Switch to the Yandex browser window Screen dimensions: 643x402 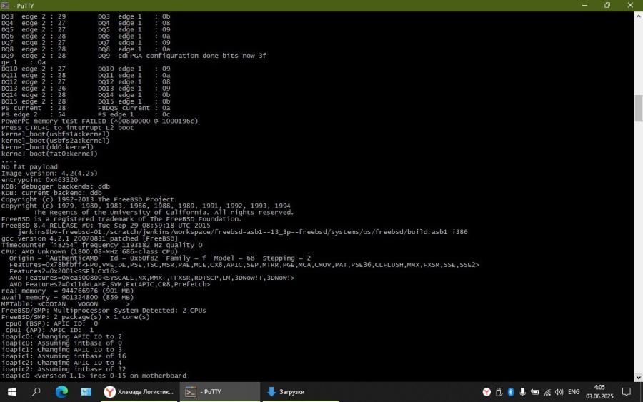tap(139, 391)
